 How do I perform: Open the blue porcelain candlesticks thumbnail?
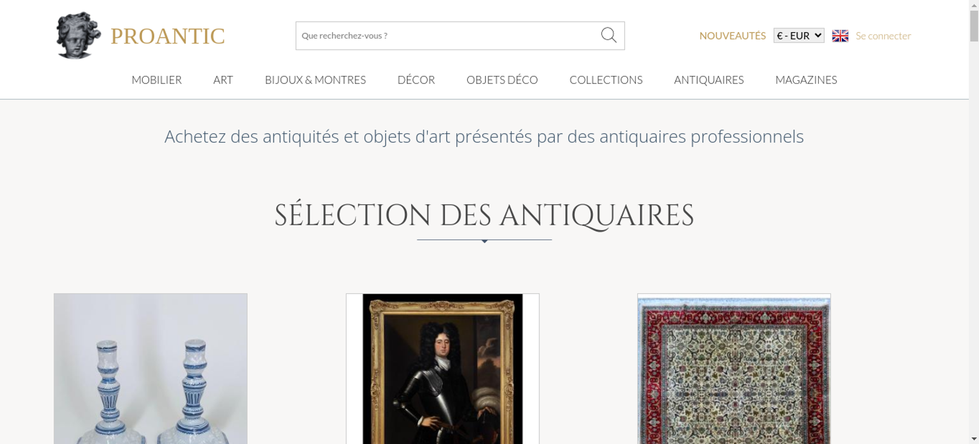(150, 369)
